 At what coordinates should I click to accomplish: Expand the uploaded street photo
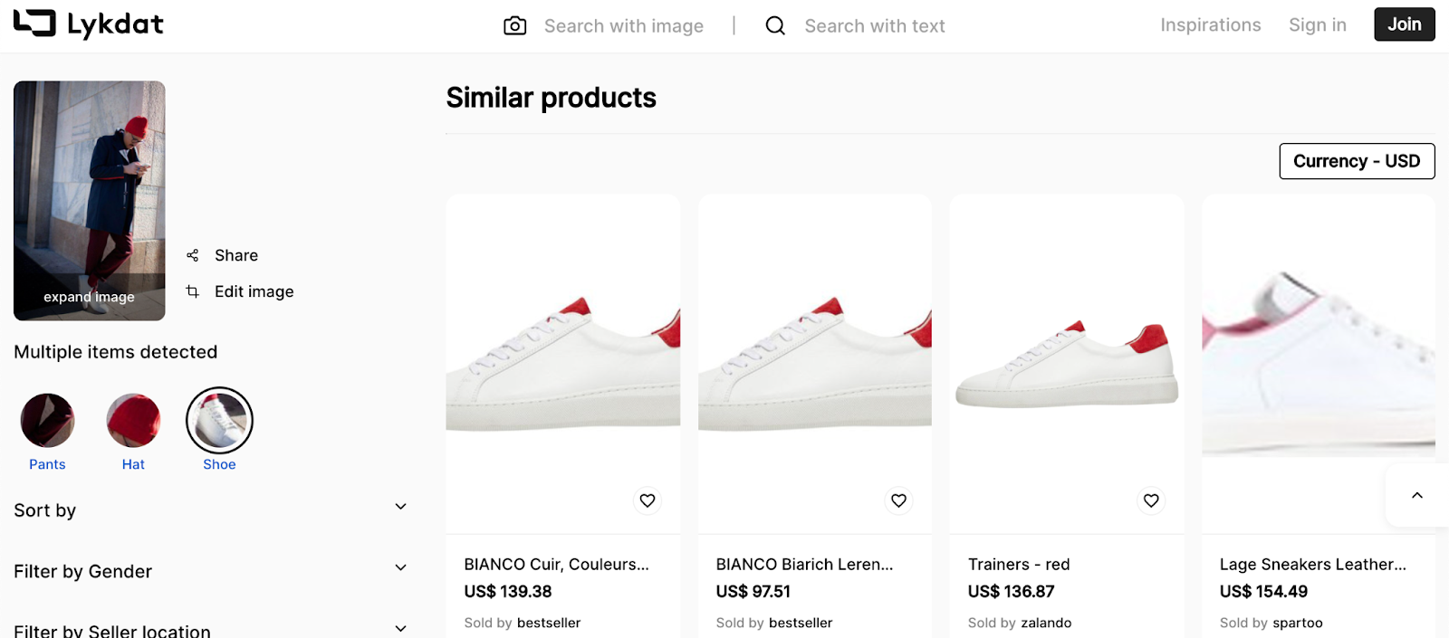89,297
